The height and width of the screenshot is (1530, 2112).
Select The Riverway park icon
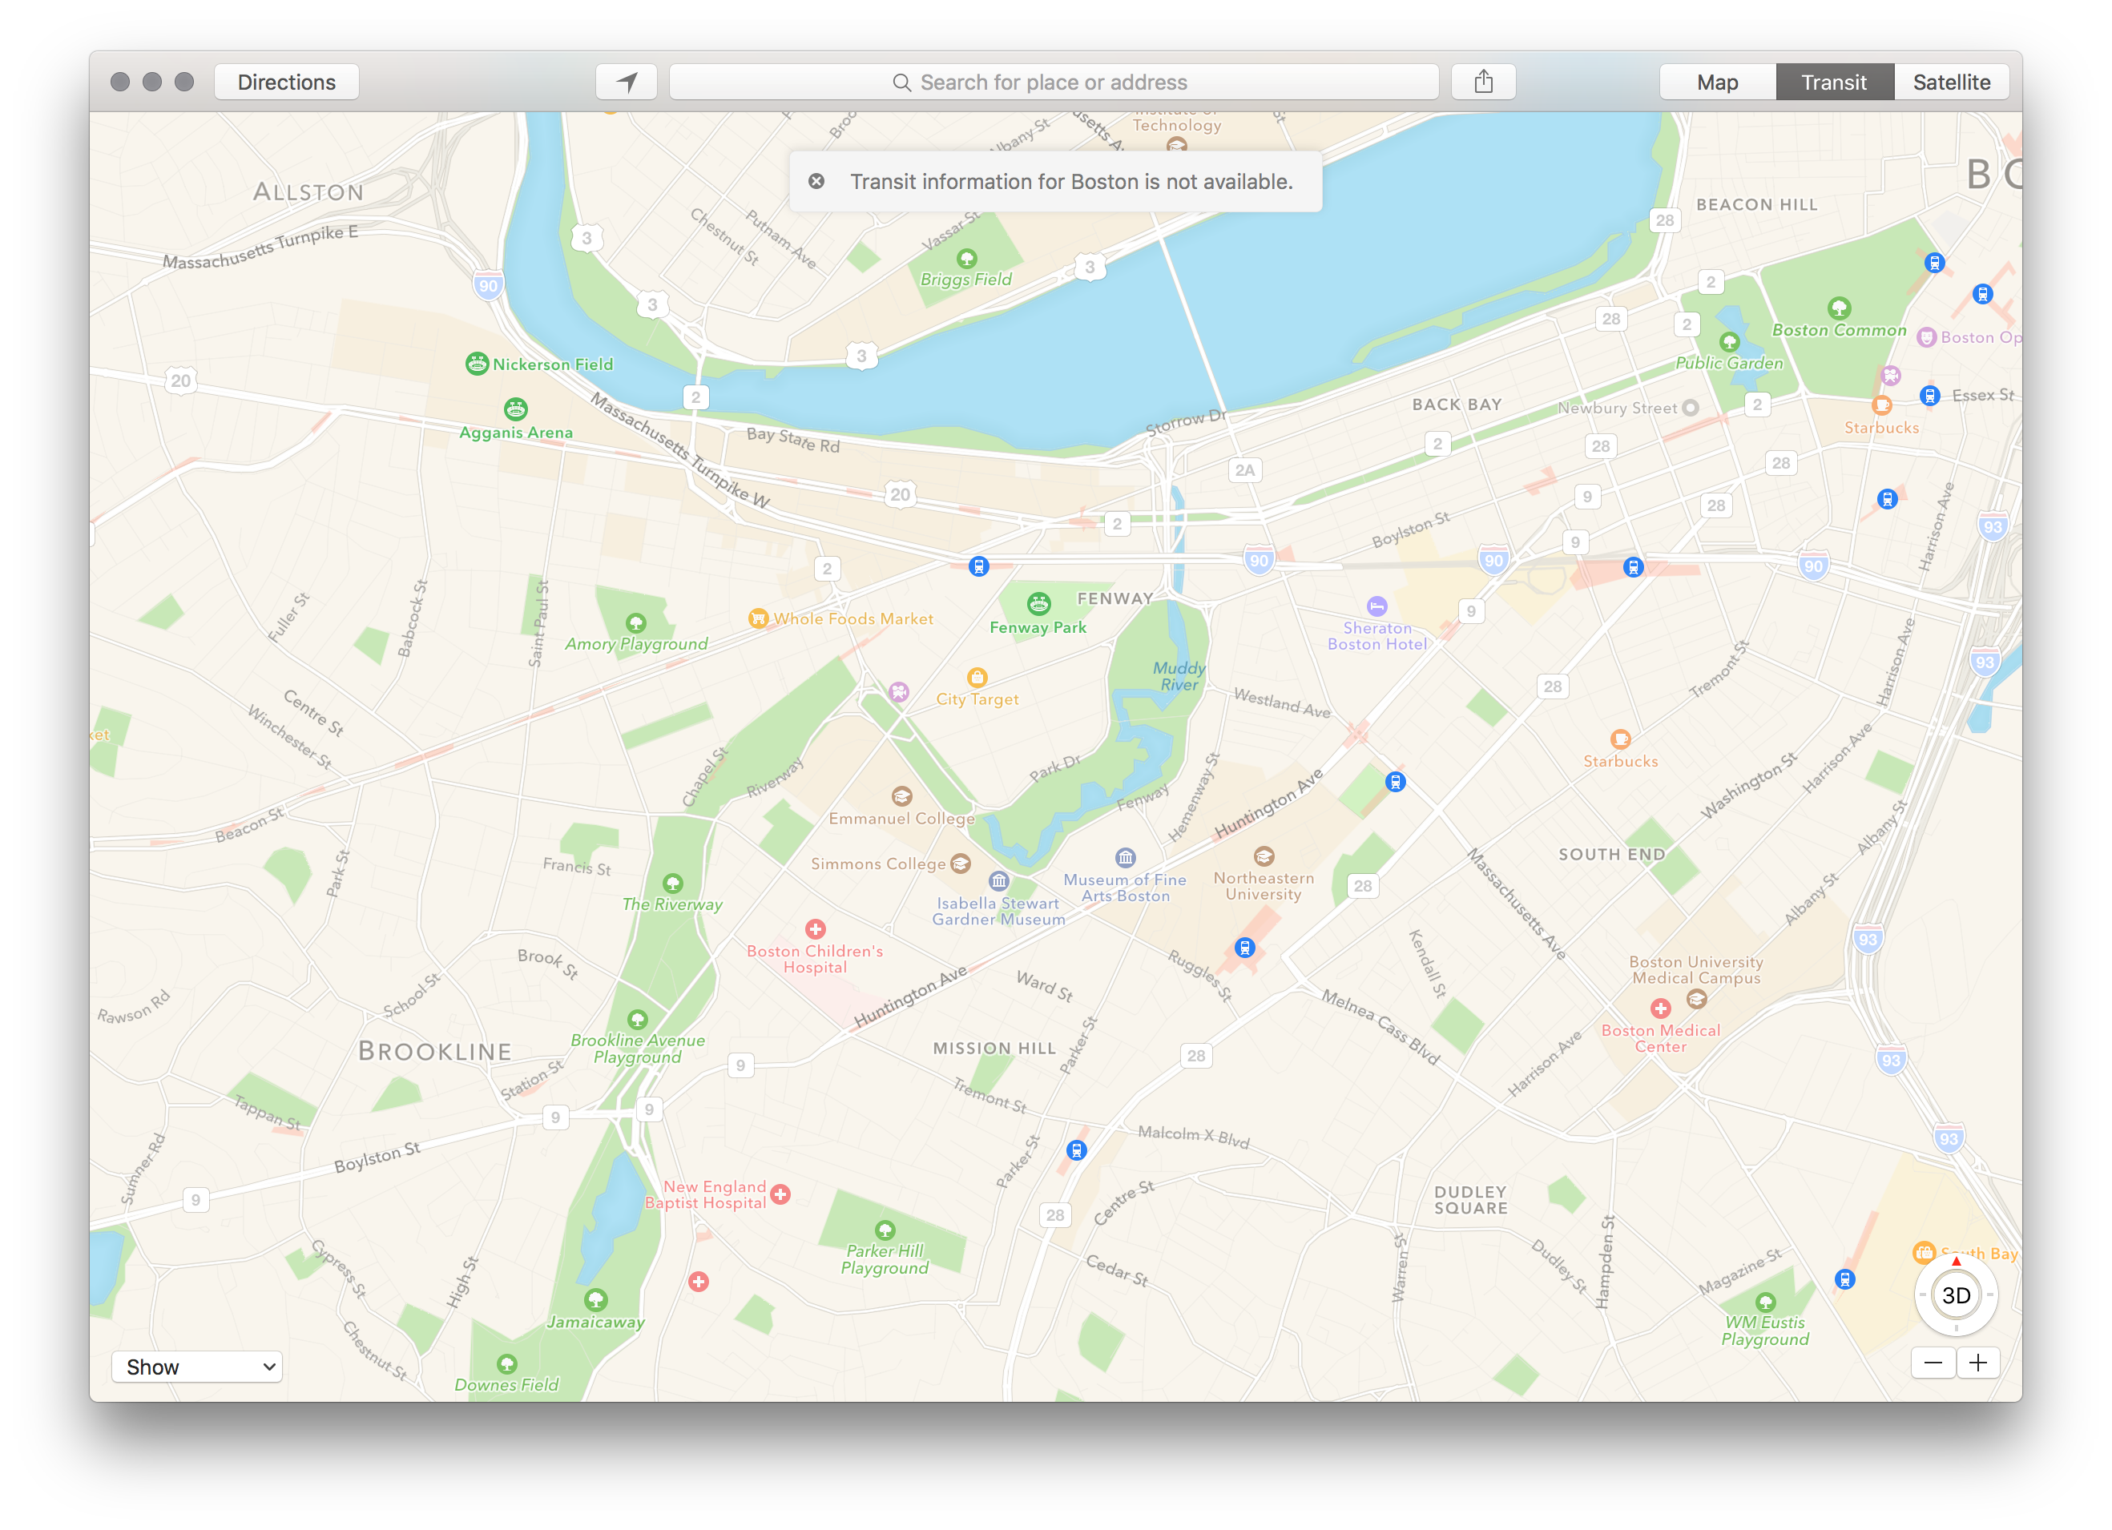pyautogui.click(x=672, y=883)
